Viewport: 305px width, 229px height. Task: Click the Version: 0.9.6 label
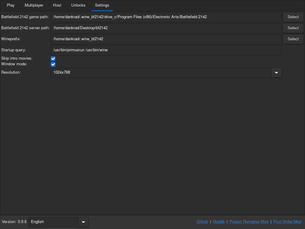[x=14, y=222]
